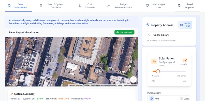
Task: Click the System Size 12.8 kW value
Action: tap(39, 99)
